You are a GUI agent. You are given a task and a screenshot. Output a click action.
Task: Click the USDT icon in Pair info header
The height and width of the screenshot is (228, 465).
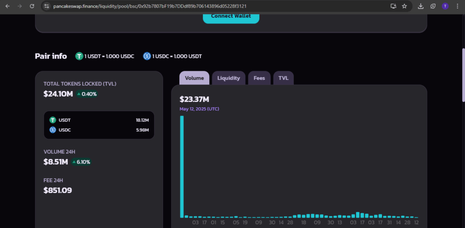(79, 56)
